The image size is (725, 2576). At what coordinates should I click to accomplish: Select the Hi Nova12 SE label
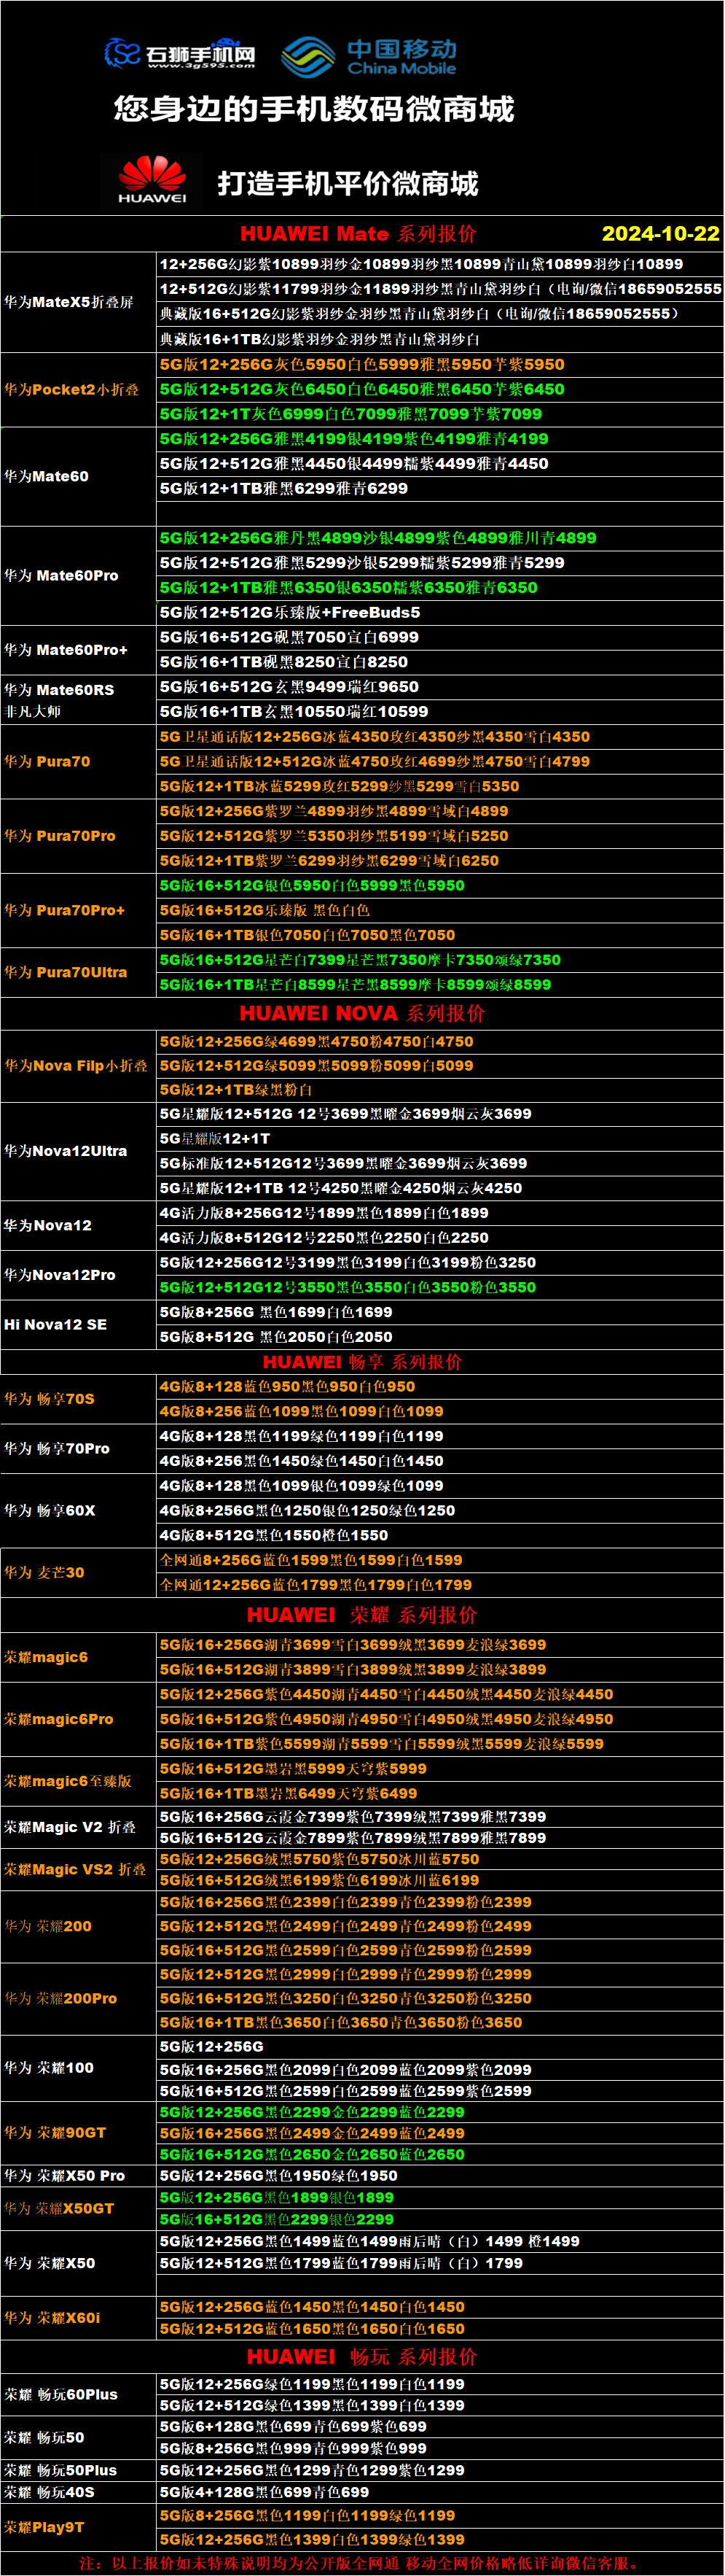click(56, 1325)
